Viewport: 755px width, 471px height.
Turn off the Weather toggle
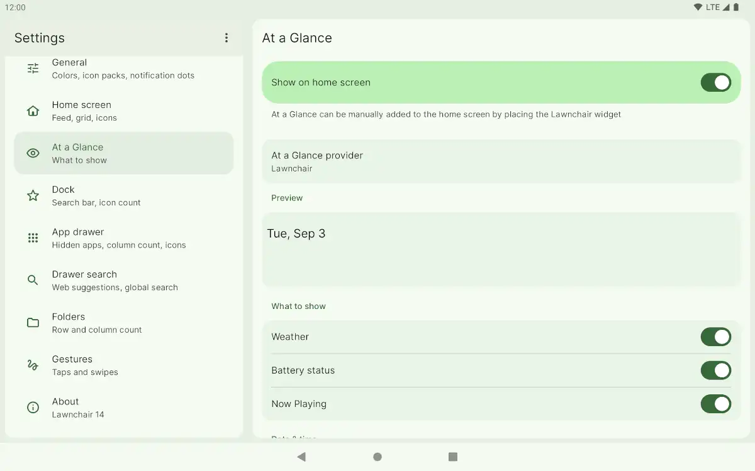[715, 337]
